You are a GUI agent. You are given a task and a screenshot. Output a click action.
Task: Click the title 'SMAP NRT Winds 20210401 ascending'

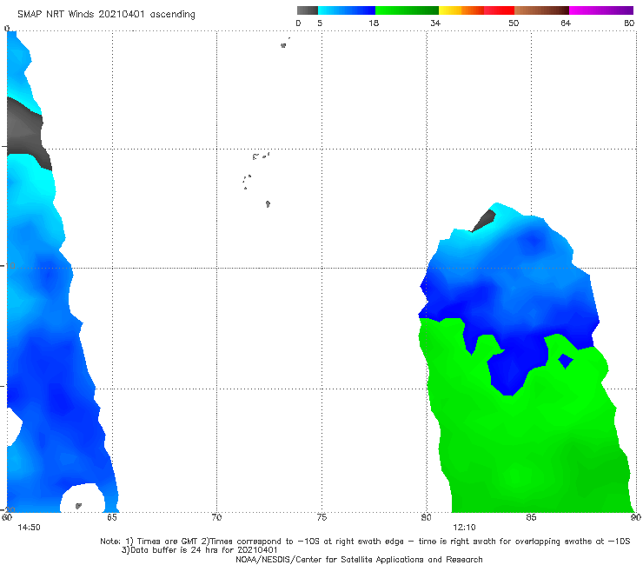pos(106,15)
